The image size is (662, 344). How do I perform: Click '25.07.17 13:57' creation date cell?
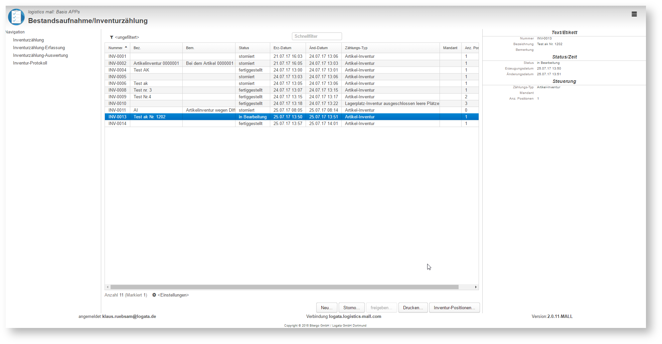click(288, 123)
